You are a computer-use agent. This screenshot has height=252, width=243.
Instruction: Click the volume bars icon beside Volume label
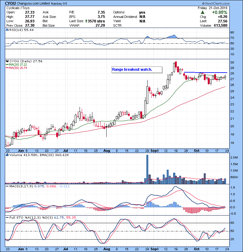coord(7,155)
